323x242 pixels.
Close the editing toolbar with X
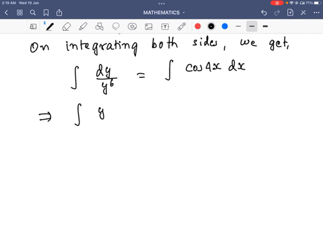point(303,13)
